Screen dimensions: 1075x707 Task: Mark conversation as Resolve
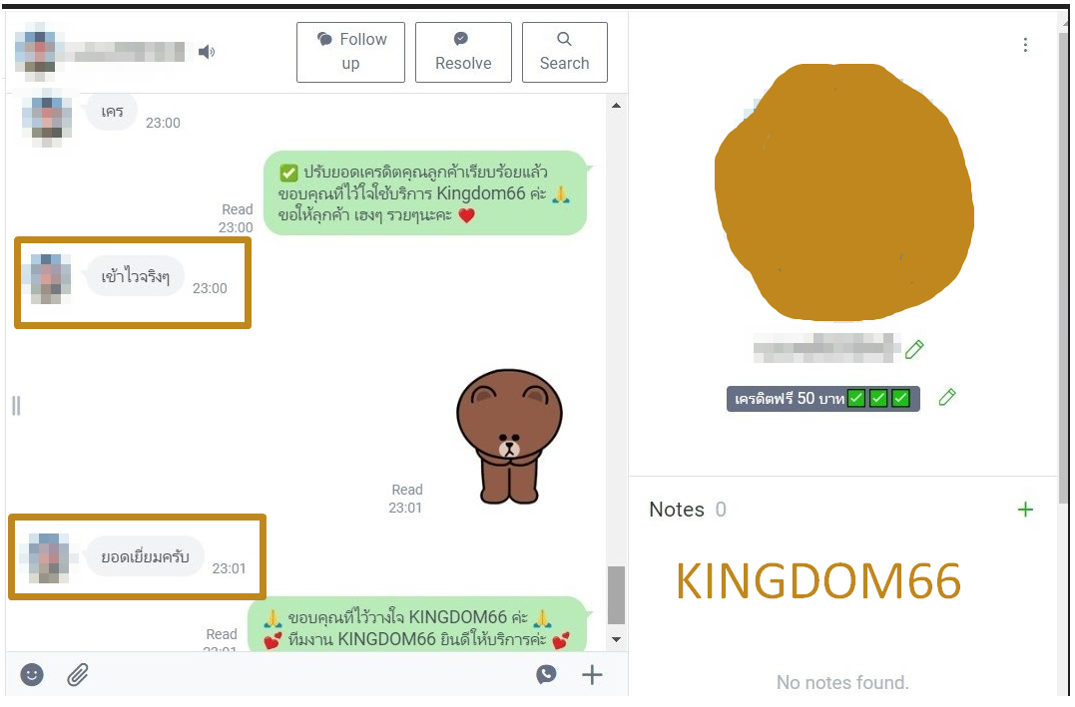click(x=463, y=52)
